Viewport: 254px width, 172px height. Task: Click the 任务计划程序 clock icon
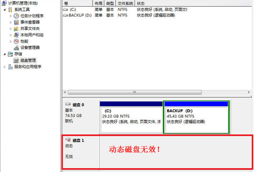pos(16,16)
